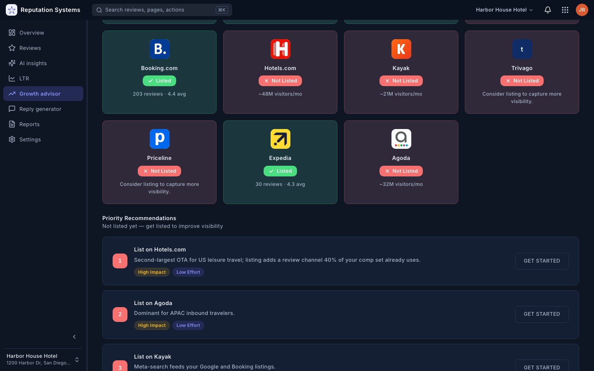The height and width of the screenshot is (371, 594).
Task: Click Low Effort tag under Agoda recommendation
Action: point(188,325)
